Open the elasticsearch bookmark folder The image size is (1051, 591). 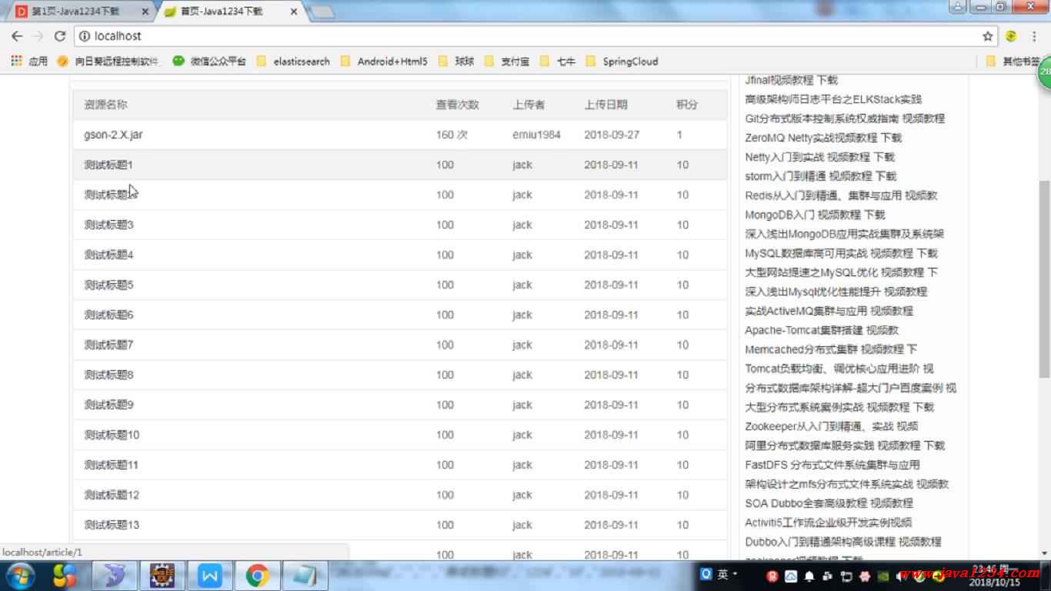point(293,62)
